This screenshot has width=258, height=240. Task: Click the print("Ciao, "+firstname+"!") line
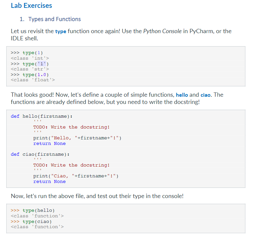[x=76, y=176]
